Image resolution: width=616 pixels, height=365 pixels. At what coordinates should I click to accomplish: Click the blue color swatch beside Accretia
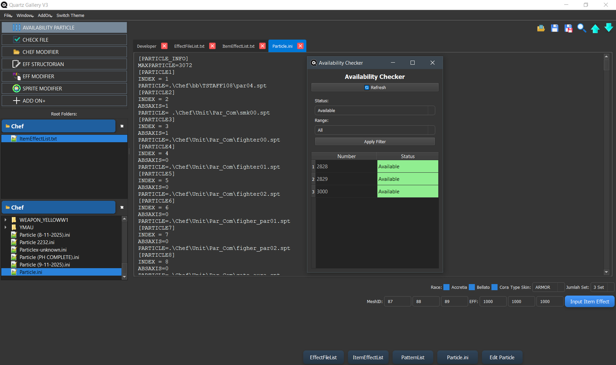pos(446,287)
